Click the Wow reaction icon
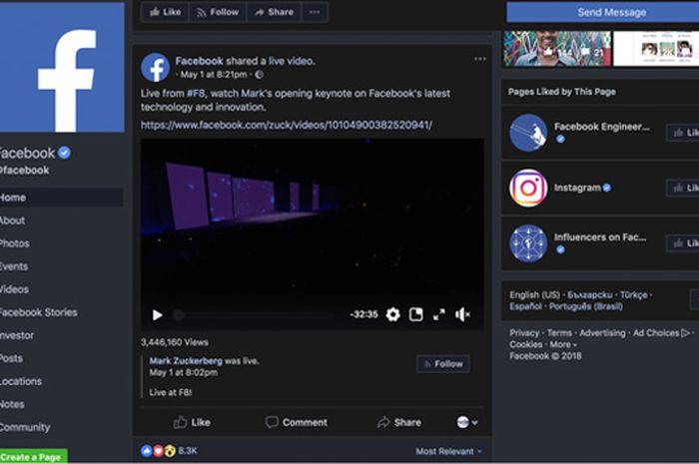 pyautogui.click(x=170, y=451)
